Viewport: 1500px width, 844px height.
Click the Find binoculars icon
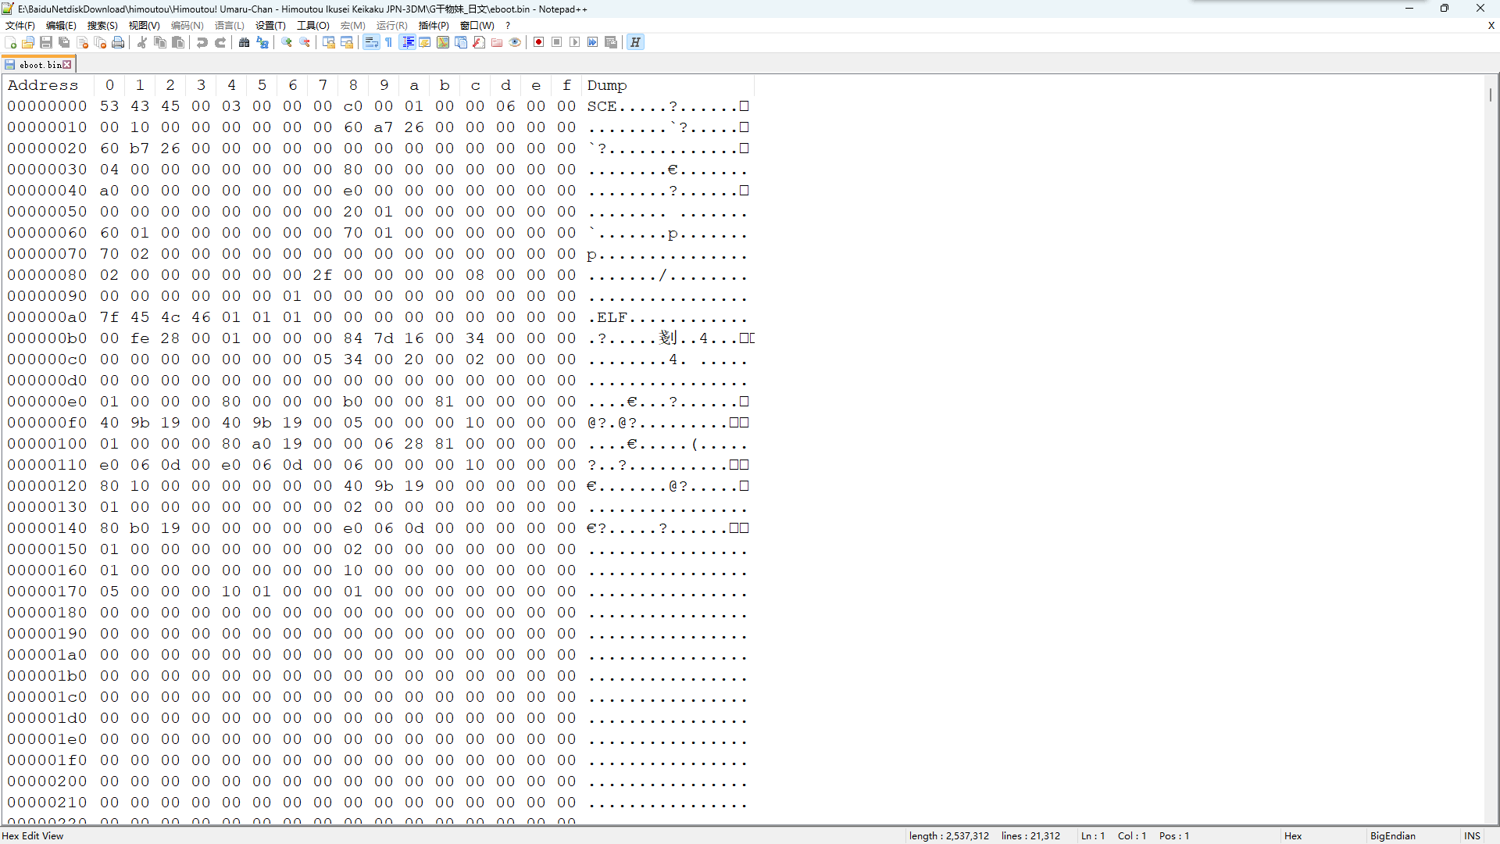point(244,42)
